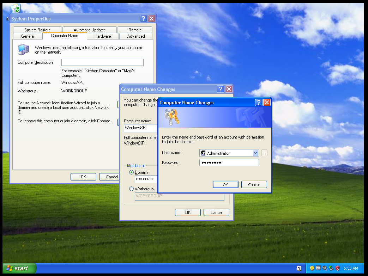Open the Start menu
Image resolution: width=368 pixels, height=276 pixels.
pos(19,268)
